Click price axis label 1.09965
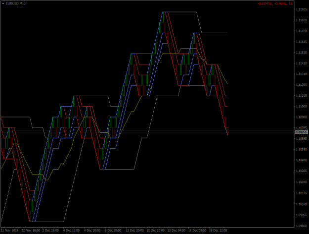 coord(301,215)
